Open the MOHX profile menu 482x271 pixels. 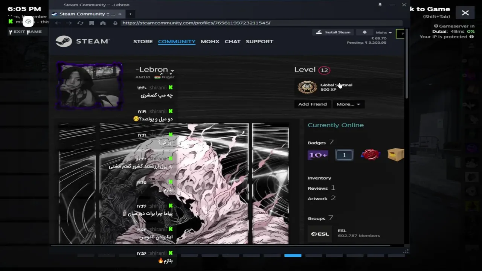(210, 41)
